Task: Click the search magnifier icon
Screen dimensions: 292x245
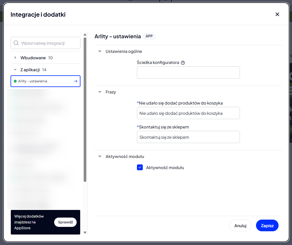Action: click(x=16, y=43)
